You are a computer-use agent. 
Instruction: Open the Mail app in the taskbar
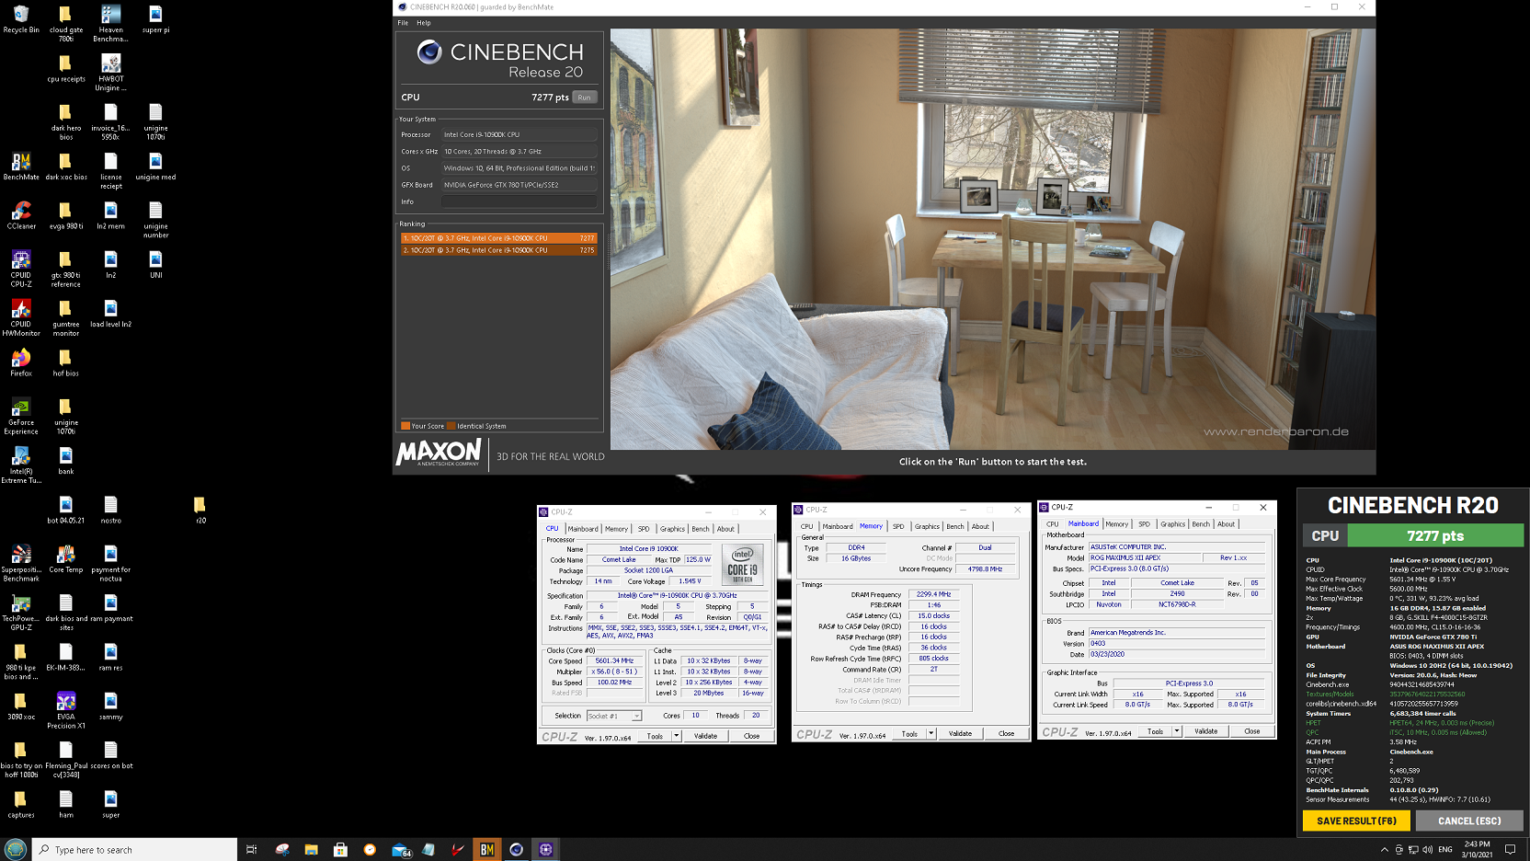[399, 849]
